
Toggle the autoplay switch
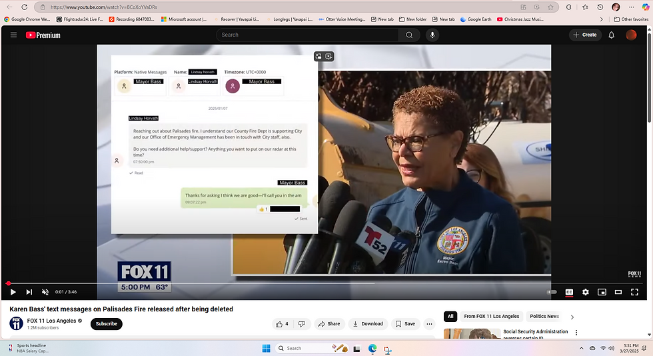pos(552,292)
